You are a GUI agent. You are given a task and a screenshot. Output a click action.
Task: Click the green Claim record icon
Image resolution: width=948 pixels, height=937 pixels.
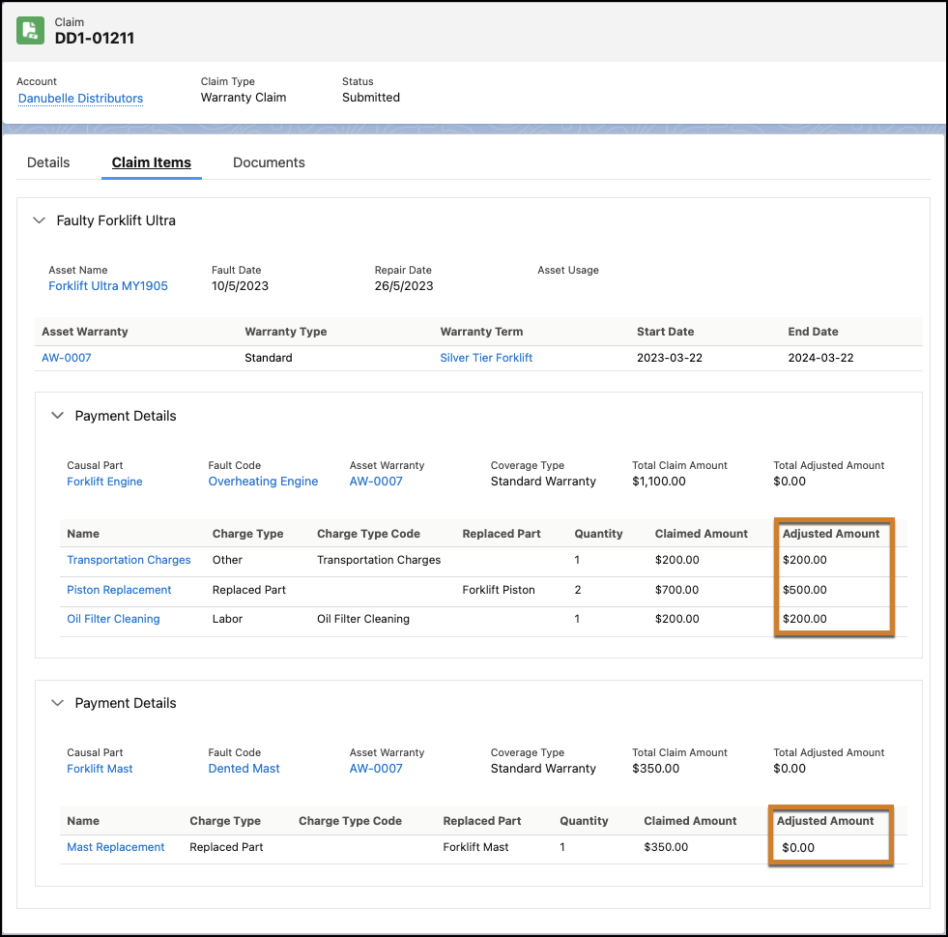pos(31,30)
